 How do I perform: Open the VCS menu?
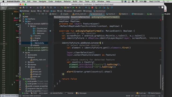93,1
